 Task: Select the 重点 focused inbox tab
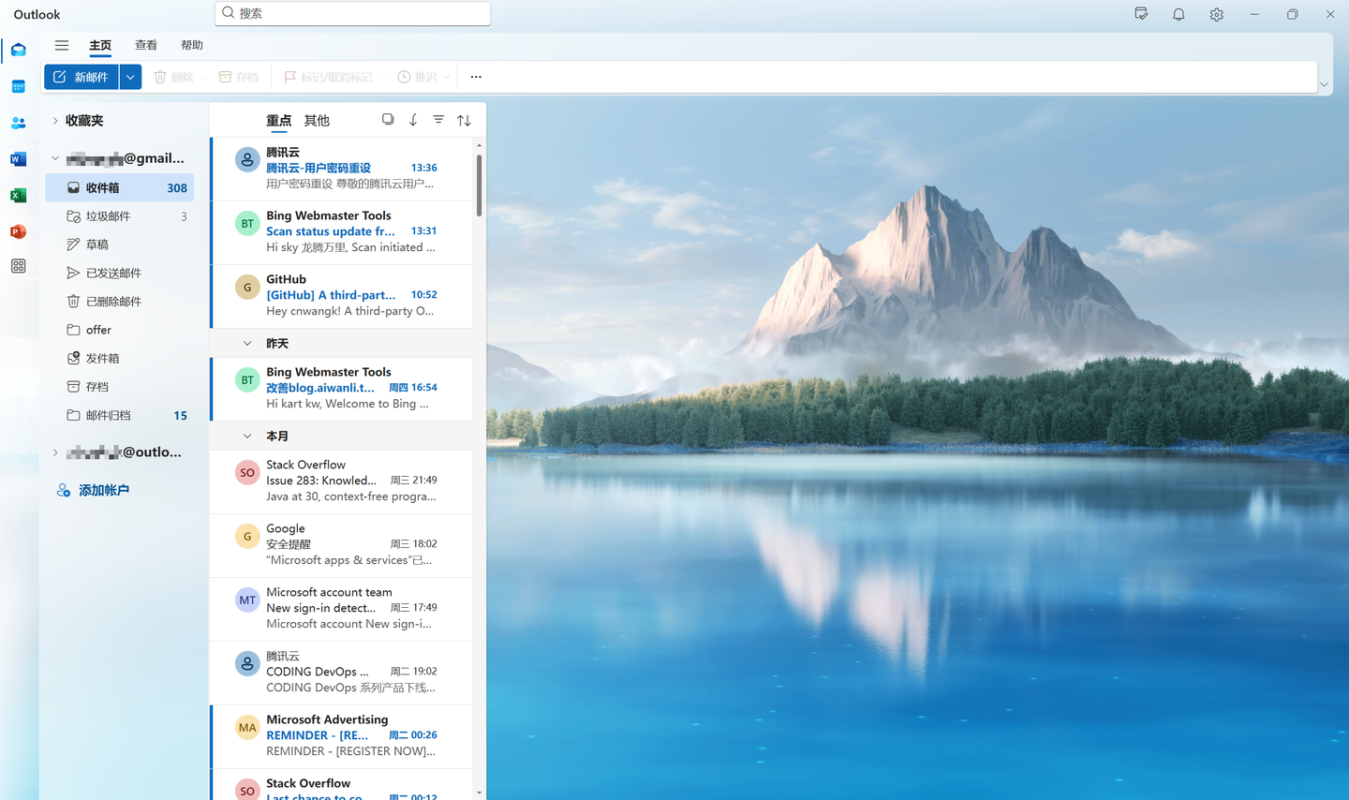coord(278,121)
